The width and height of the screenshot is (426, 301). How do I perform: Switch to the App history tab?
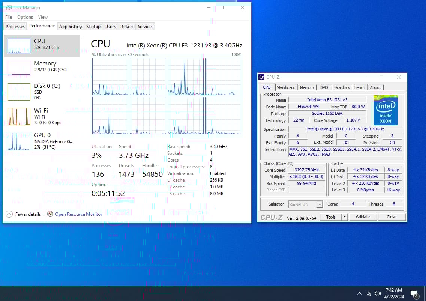coord(70,26)
